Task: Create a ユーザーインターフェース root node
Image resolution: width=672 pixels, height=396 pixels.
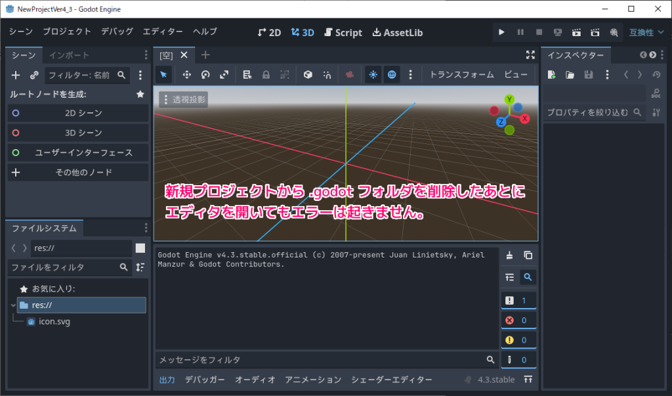Action: [x=77, y=153]
